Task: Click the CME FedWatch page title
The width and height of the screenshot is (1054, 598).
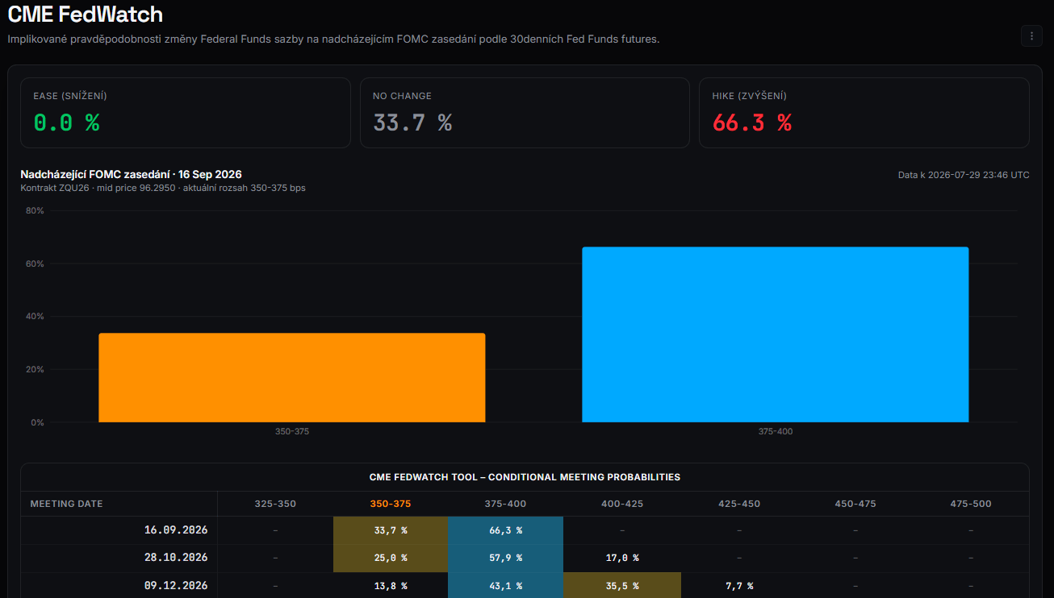Action: 86,14
